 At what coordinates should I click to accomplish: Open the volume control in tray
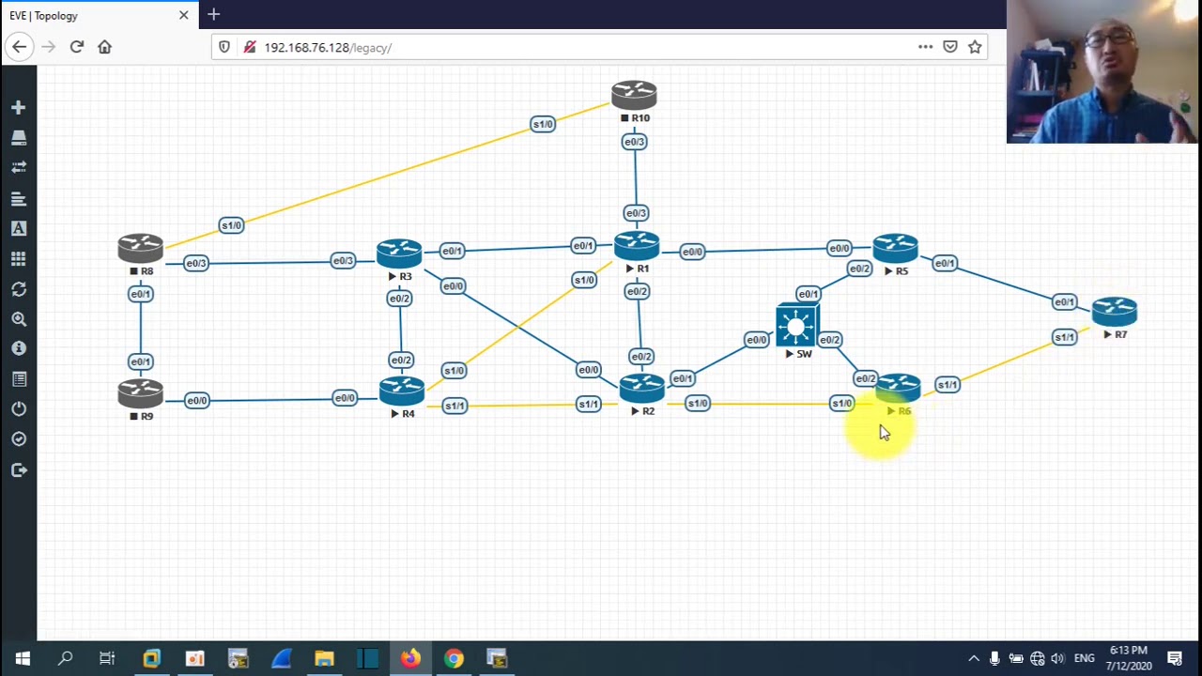tap(1058, 659)
